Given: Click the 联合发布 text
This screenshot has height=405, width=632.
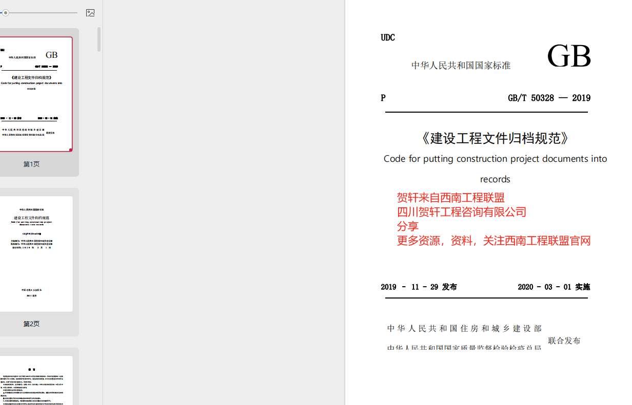Looking at the screenshot, I should 564,340.
